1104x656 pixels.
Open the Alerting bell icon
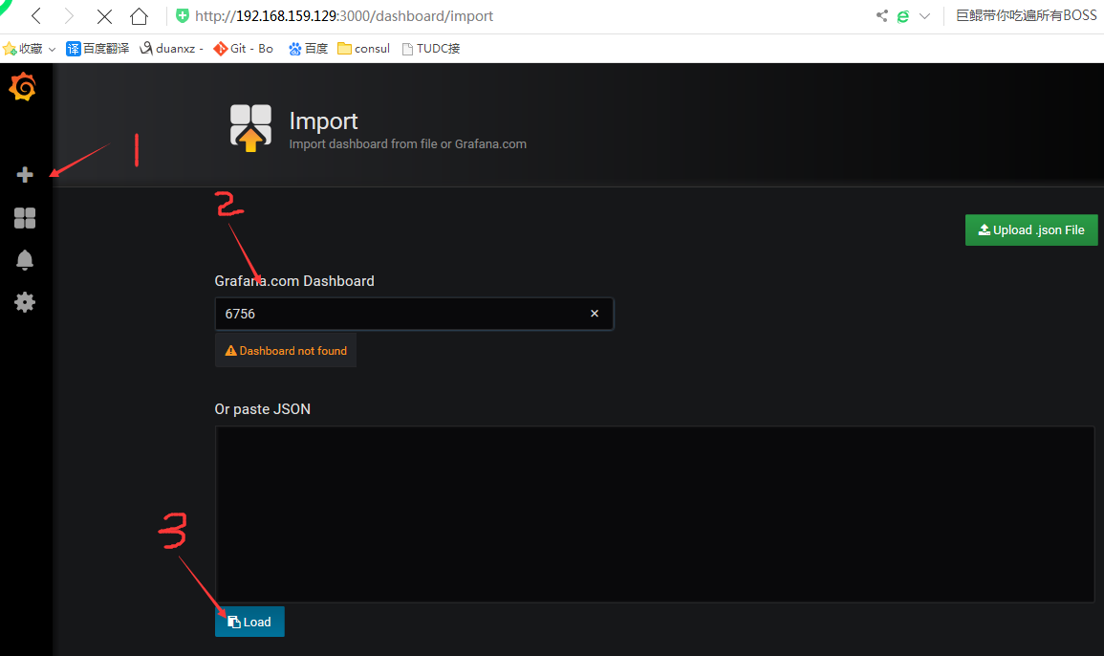25,260
